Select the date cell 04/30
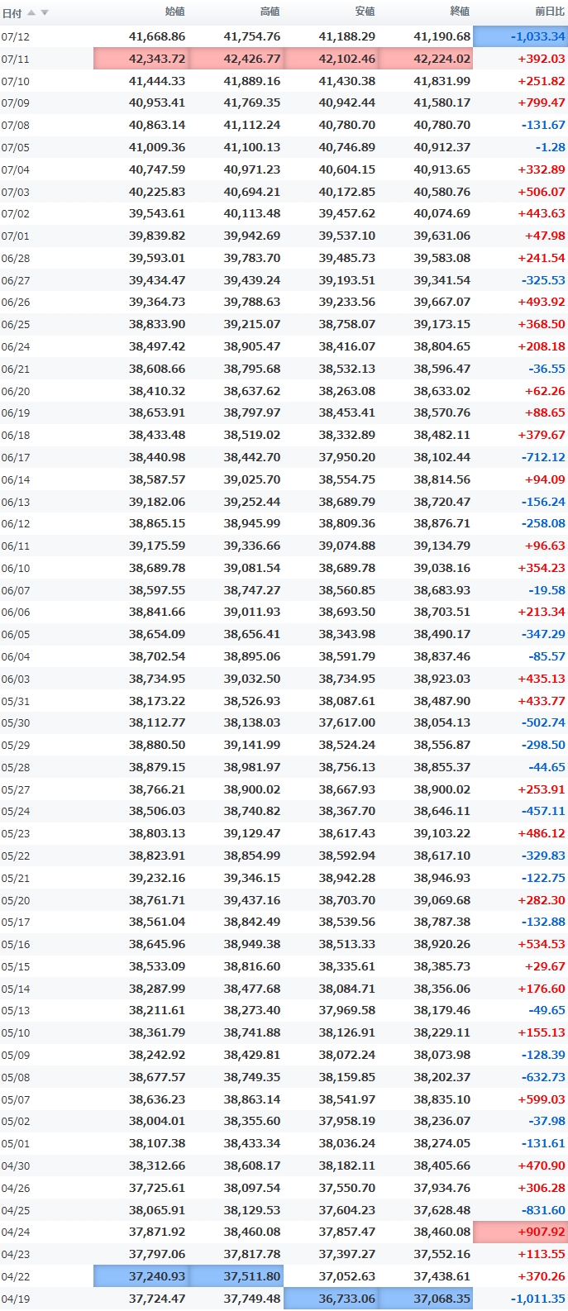This screenshot has width=568, height=1311. tap(16, 1166)
